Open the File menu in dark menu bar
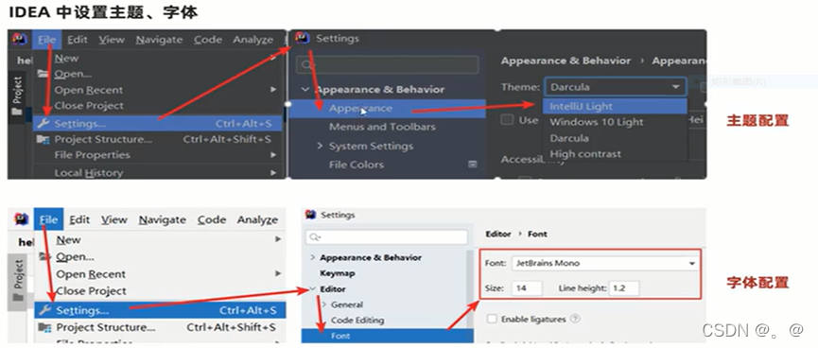 click(47, 40)
